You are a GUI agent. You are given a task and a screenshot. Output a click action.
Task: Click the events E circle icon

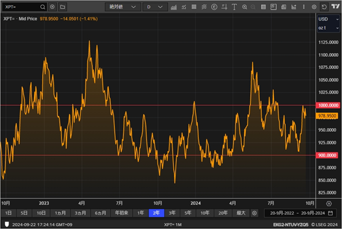pos(214,7)
